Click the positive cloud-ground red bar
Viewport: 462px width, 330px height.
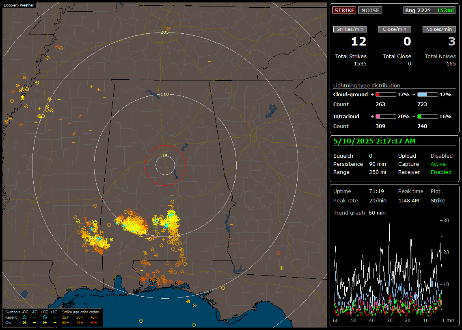(386, 95)
